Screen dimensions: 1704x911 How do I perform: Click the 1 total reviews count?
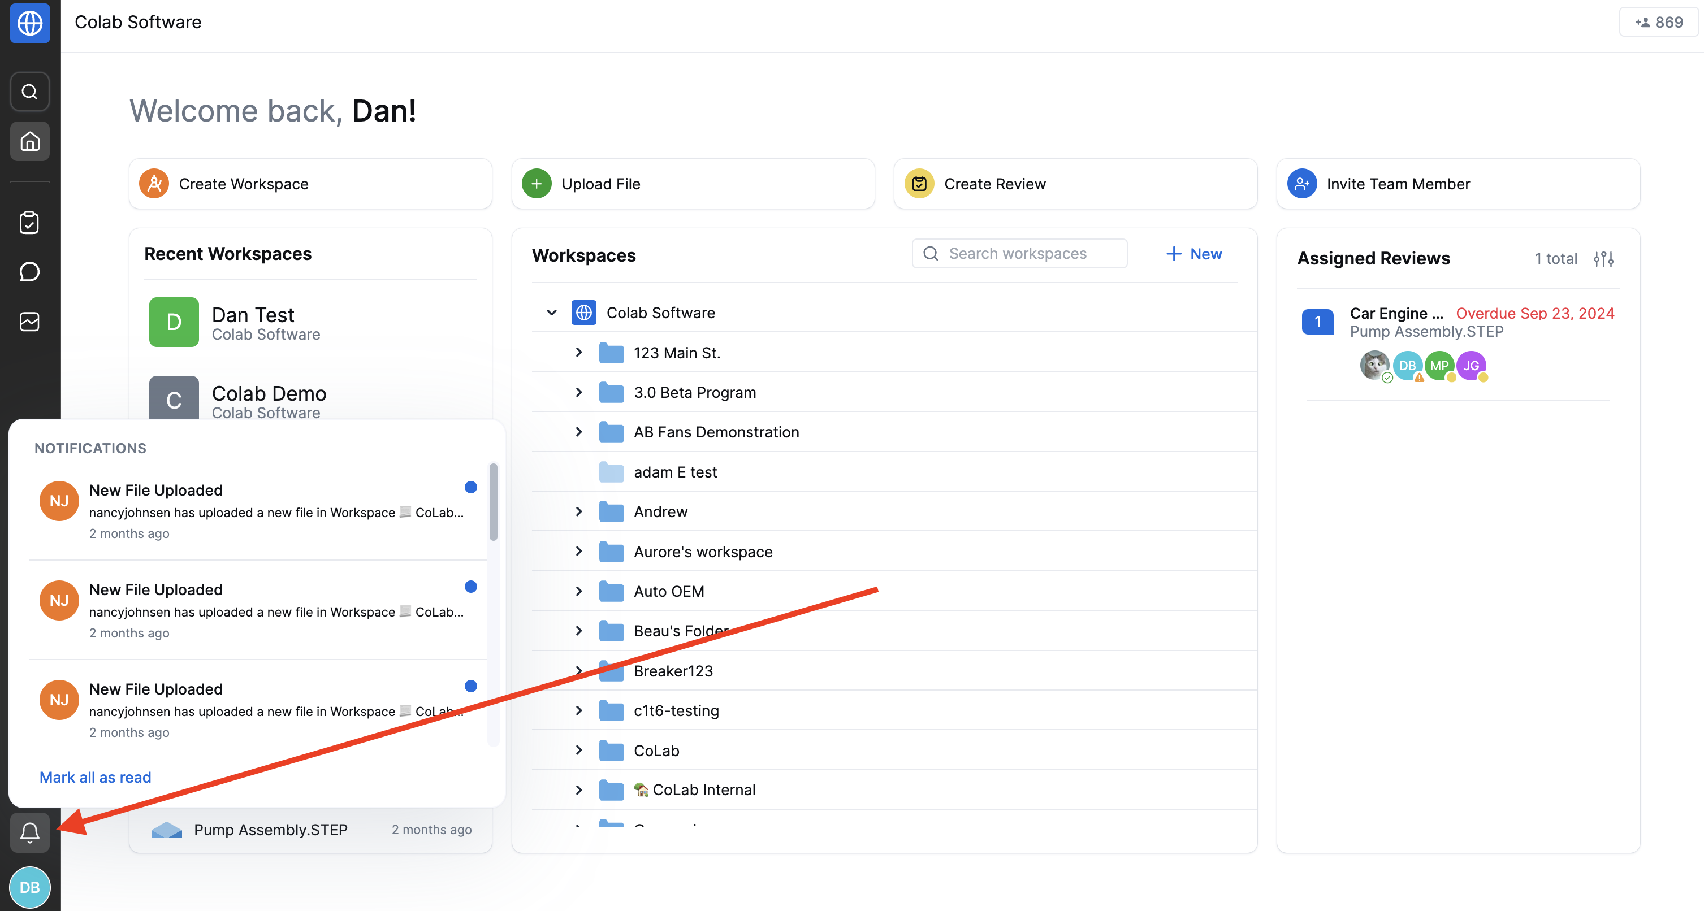coord(1556,258)
